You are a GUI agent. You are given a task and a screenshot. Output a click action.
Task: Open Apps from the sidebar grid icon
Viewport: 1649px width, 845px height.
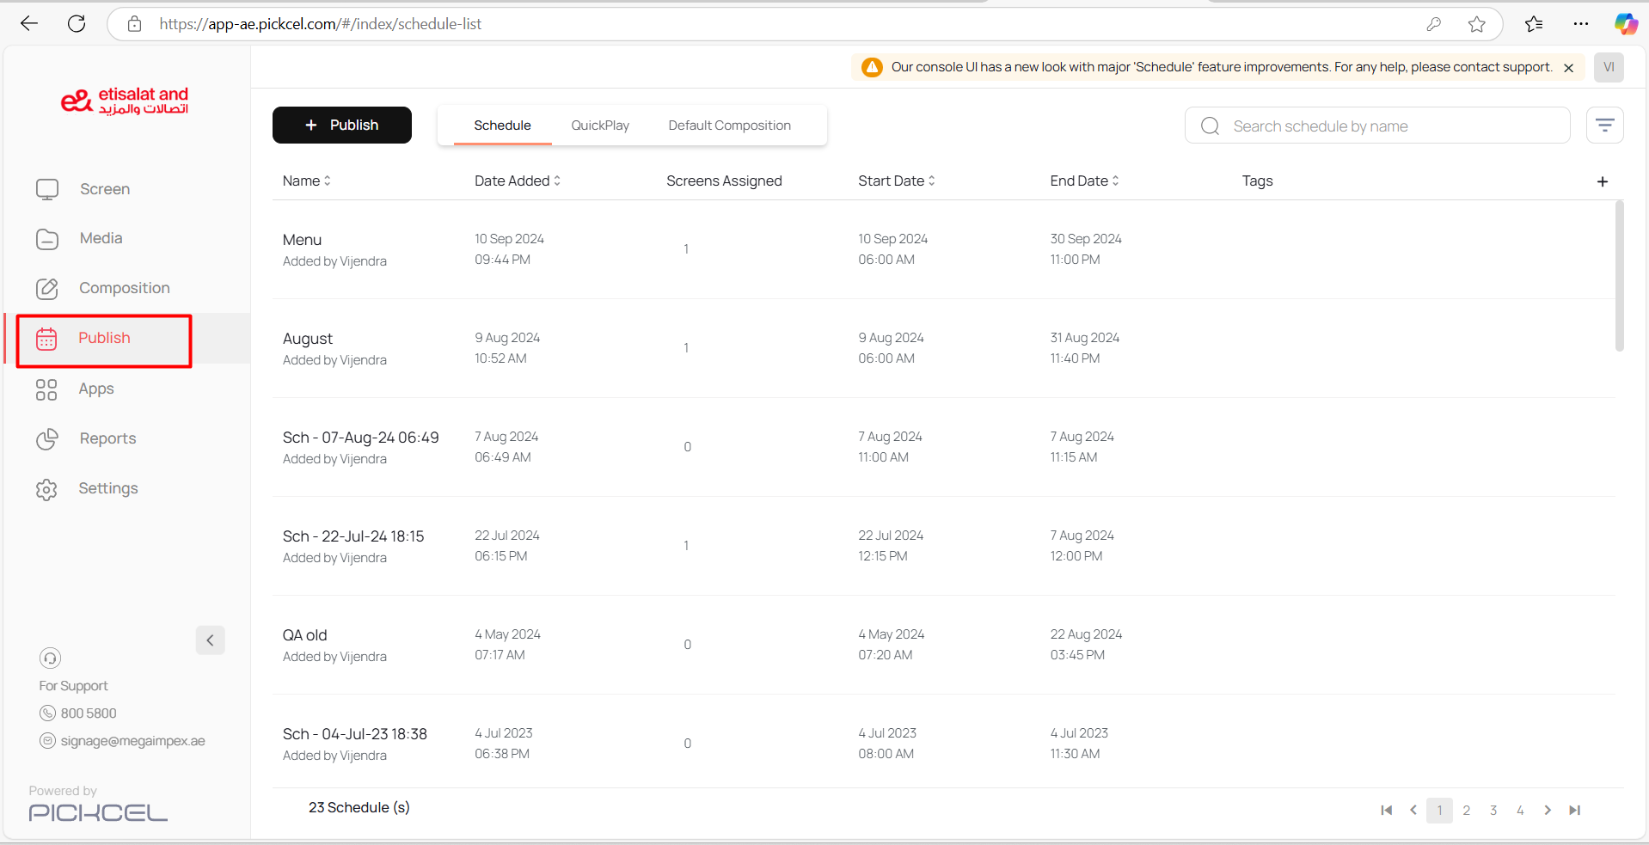point(46,389)
